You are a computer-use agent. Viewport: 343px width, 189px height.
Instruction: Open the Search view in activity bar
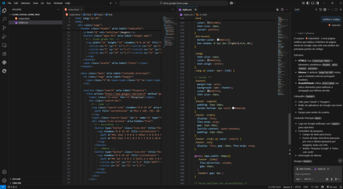tap(4, 19)
